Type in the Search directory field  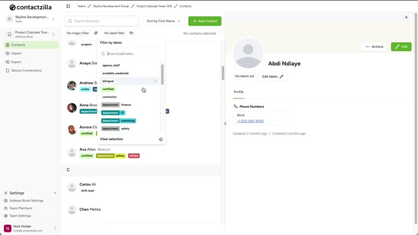click(x=101, y=21)
